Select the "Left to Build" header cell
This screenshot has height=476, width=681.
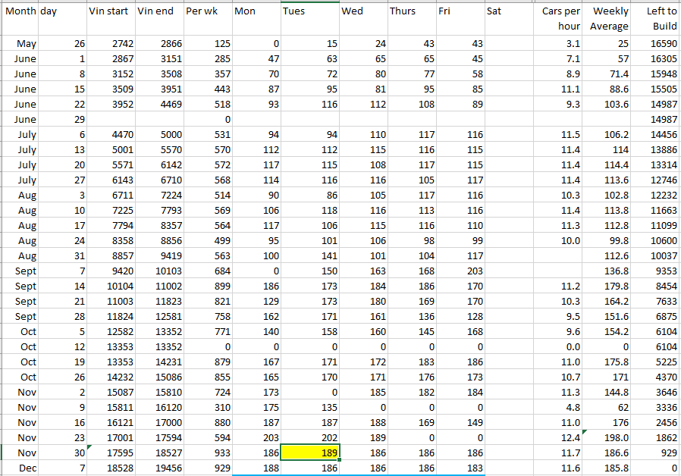(x=657, y=19)
